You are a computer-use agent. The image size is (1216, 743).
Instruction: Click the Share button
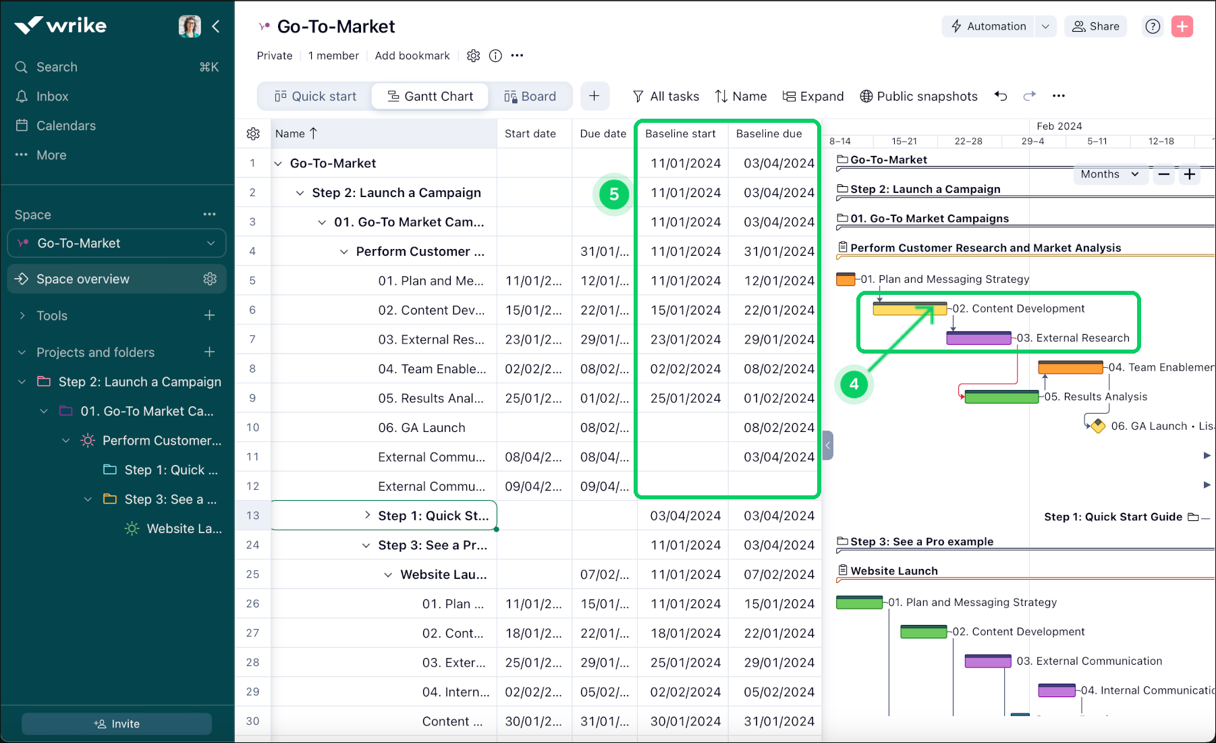[1095, 26]
